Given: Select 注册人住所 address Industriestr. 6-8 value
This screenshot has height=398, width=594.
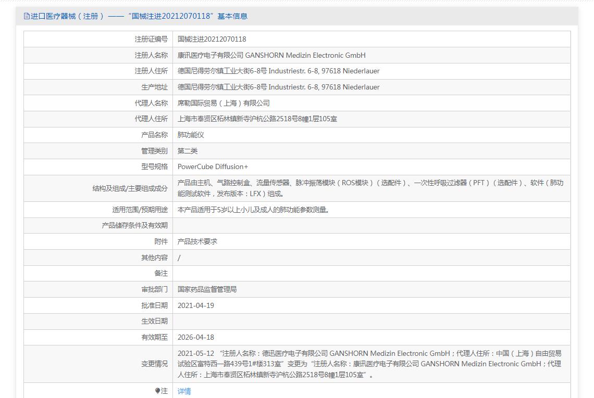Looking at the screenshot, I should point(278,71).
